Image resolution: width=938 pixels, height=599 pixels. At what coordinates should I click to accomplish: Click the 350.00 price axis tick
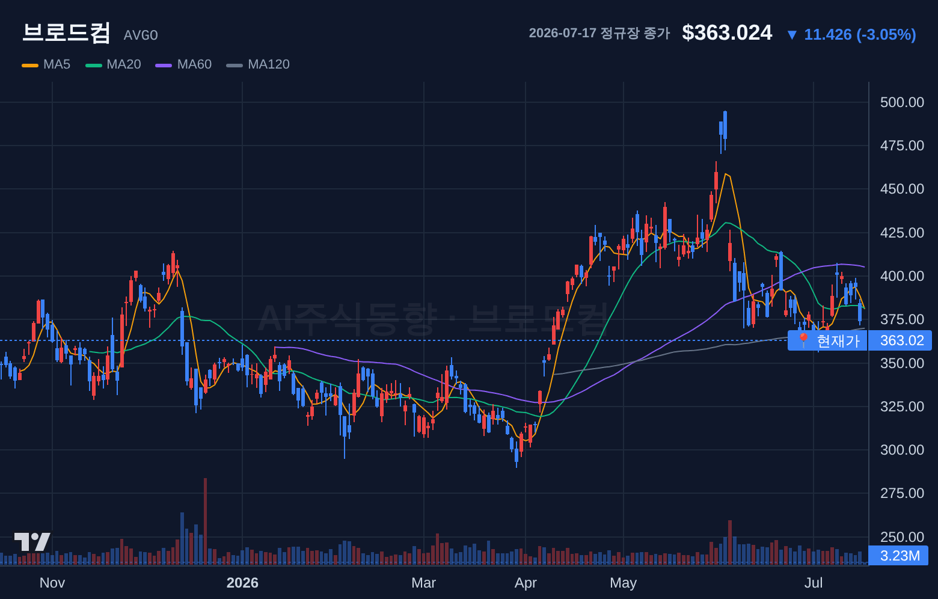point(902,363)
